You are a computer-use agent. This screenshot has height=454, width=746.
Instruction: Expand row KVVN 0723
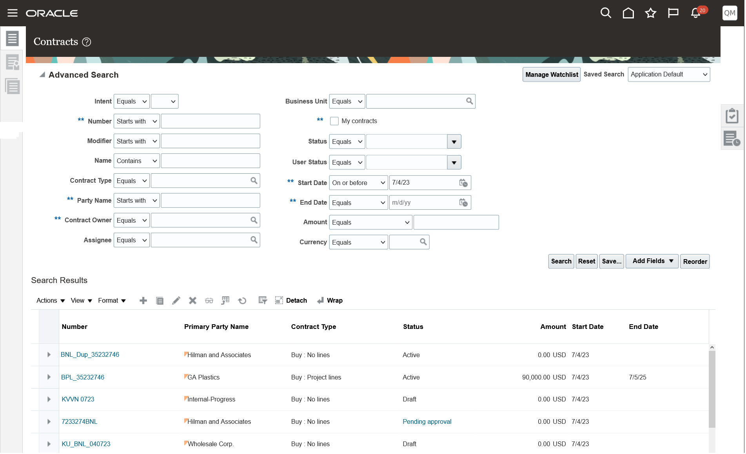tap(49, 400)
